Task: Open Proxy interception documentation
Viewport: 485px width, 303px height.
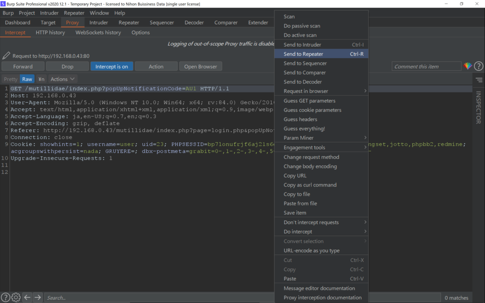Action: click(x=321, y=297)
